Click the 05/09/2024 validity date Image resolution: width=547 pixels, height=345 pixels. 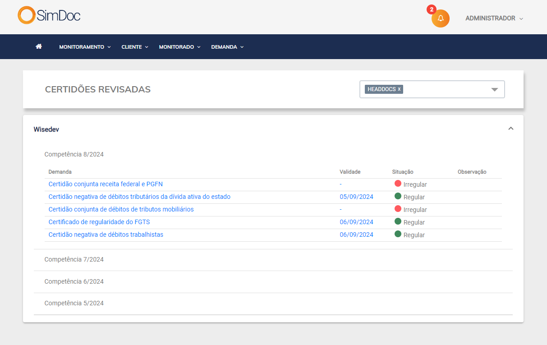(x=356, y=197)
